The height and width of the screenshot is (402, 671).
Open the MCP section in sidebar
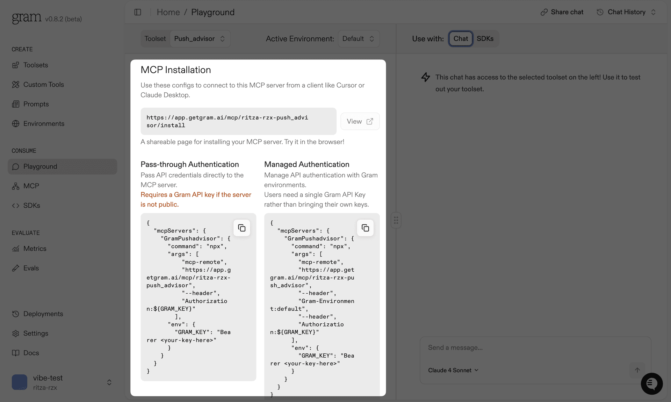pos(31,186)
